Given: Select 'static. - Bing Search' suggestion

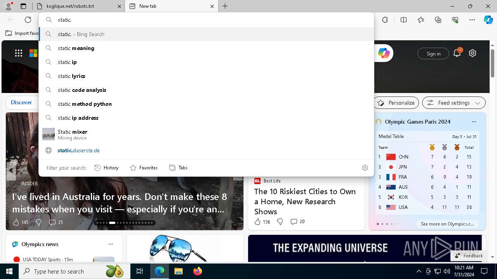Looking at the screenshot, I should pos(206,34).
